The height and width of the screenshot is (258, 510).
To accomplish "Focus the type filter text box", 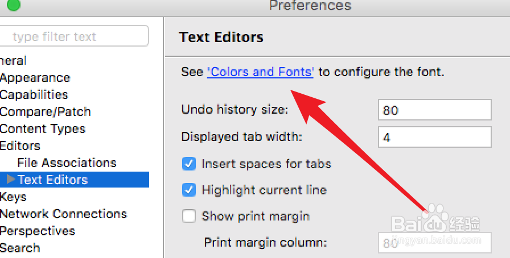I will click(x=74, y=37).
